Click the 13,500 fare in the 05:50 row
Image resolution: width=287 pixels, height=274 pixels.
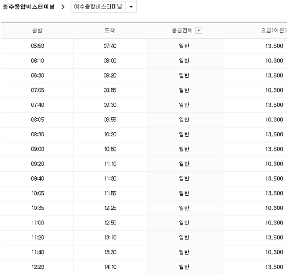[x=274, y=46]
